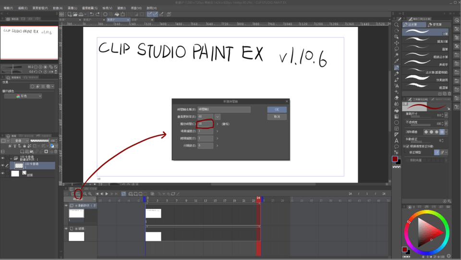
Task: Delete the selected sub tool with trash icon
Action: 449,94
